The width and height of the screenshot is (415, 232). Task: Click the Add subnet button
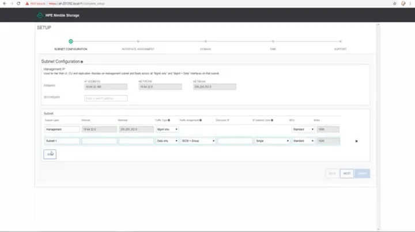pos(50,154)
